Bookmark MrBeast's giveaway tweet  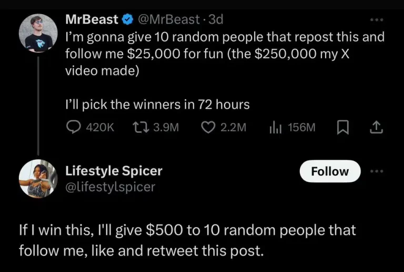click(342, 127)
